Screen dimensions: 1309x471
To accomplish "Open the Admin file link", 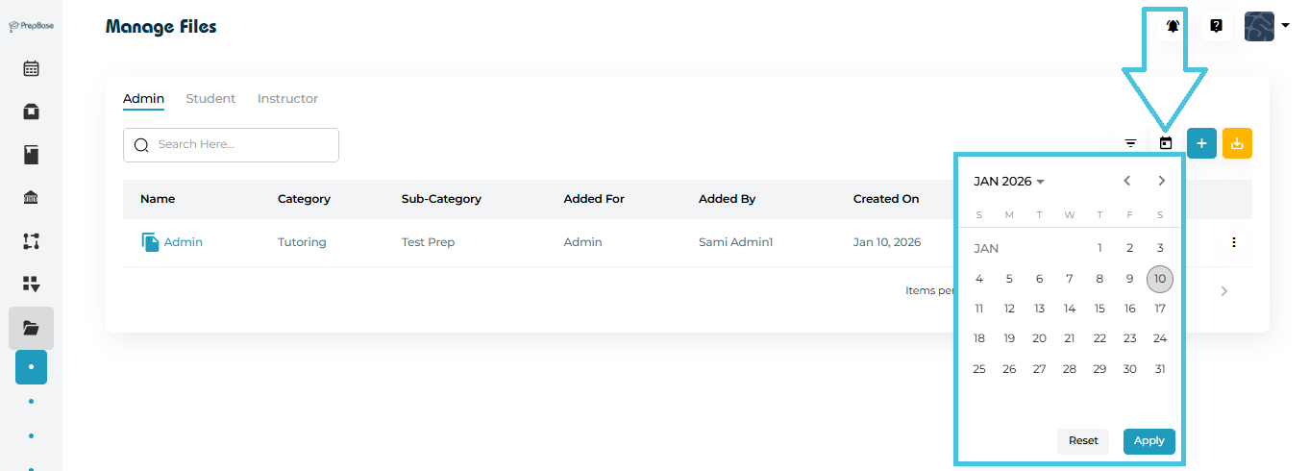I will (x=183, y=242).
